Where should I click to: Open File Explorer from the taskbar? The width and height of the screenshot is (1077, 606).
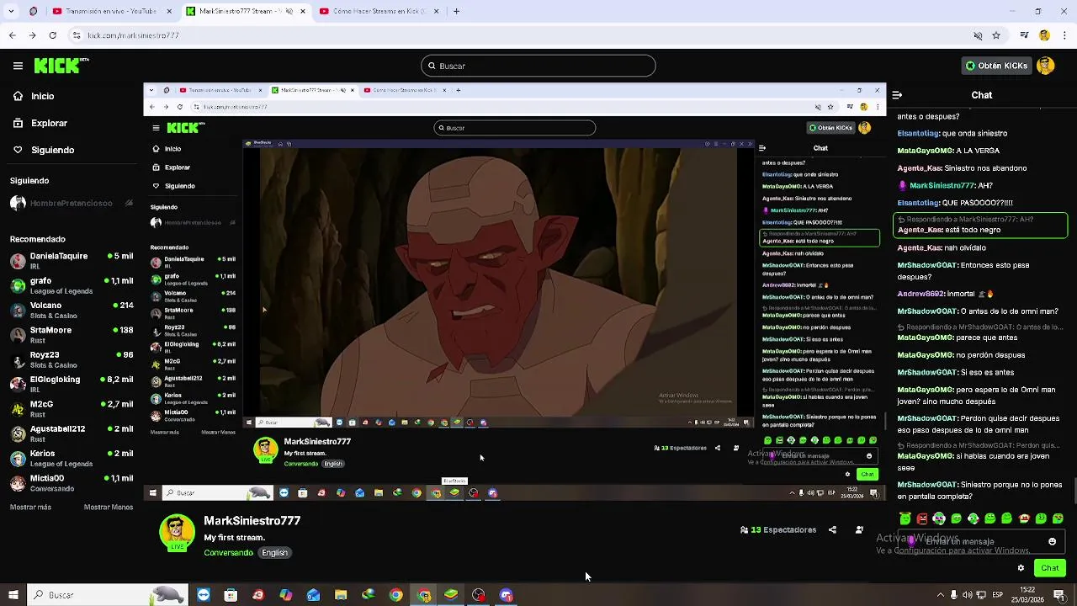[x=341, y=595]
